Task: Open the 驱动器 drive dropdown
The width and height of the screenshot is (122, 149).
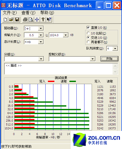Action: (41, 28)
